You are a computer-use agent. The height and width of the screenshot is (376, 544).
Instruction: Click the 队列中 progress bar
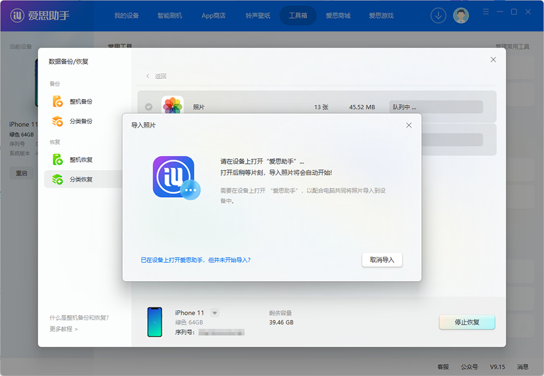coord(436,107)
